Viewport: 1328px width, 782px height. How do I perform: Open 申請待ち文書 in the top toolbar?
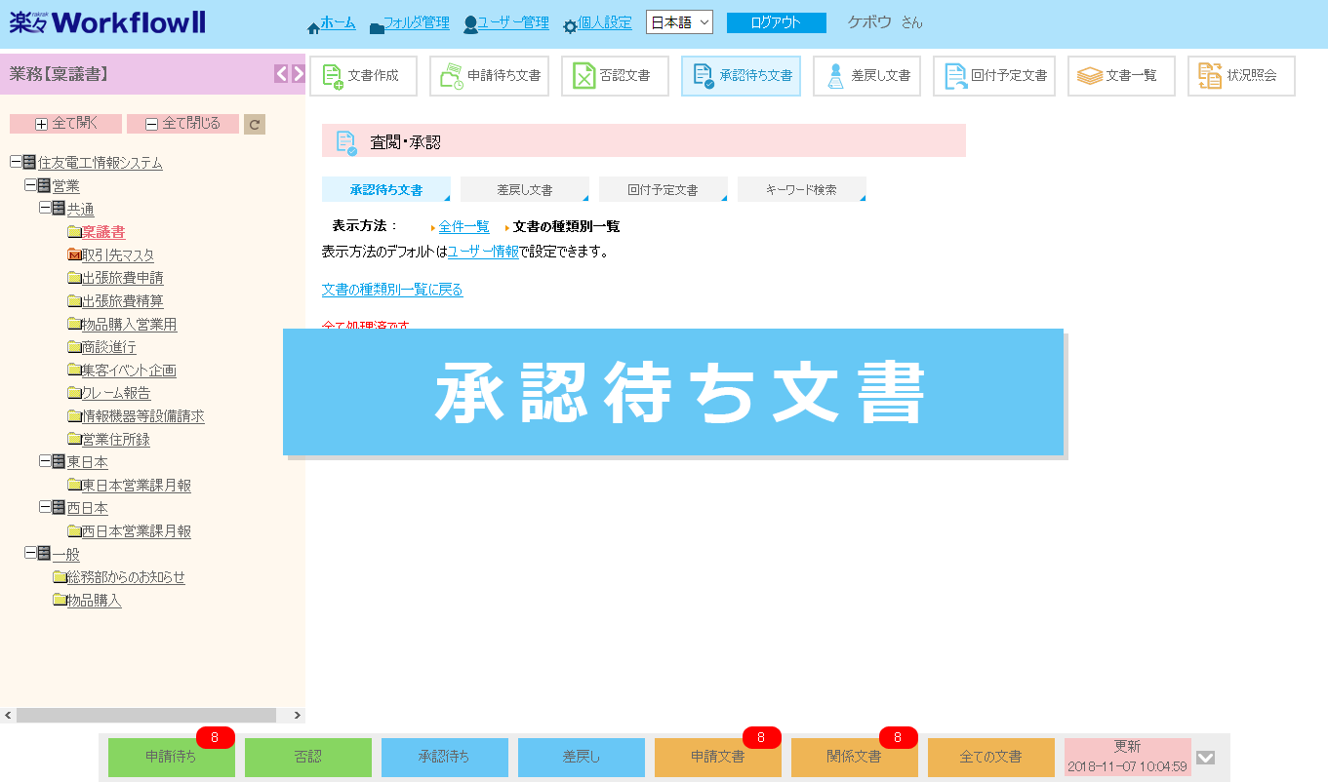tap(489, 76)
